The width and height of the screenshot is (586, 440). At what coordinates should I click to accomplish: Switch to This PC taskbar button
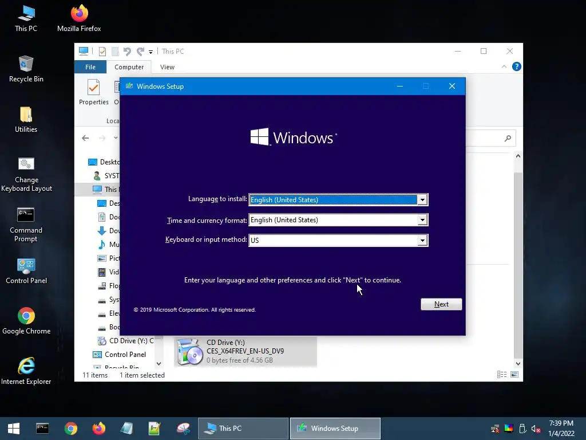243,429
